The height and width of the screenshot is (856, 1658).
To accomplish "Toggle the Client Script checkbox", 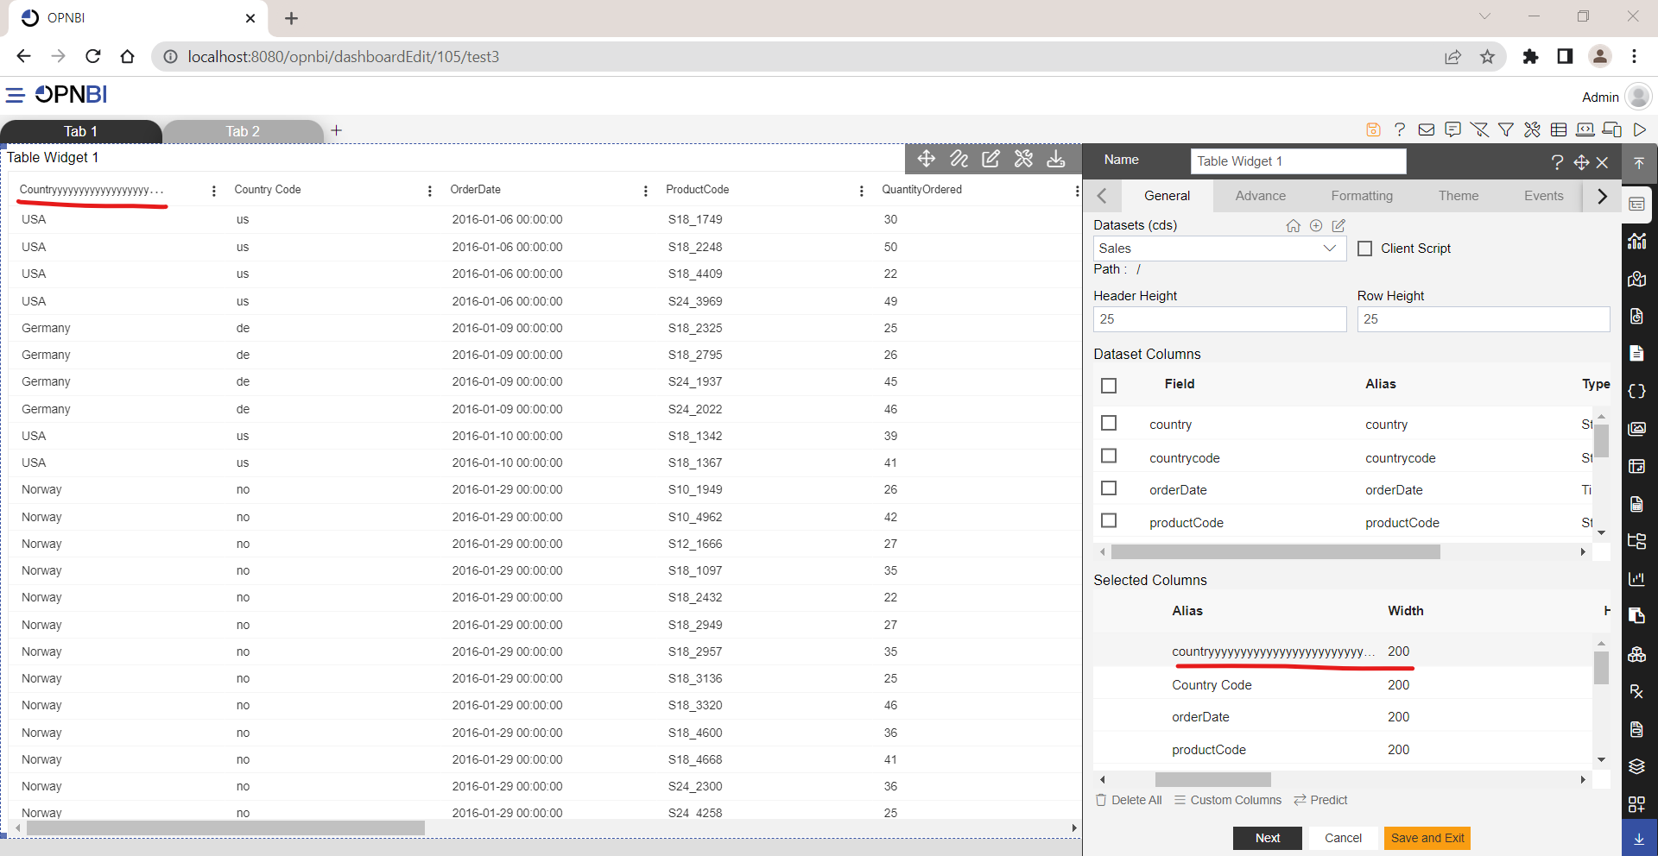I will coord(1365,249).
